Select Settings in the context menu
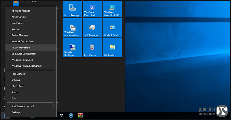231x120 pixels. tap(31, 80)
